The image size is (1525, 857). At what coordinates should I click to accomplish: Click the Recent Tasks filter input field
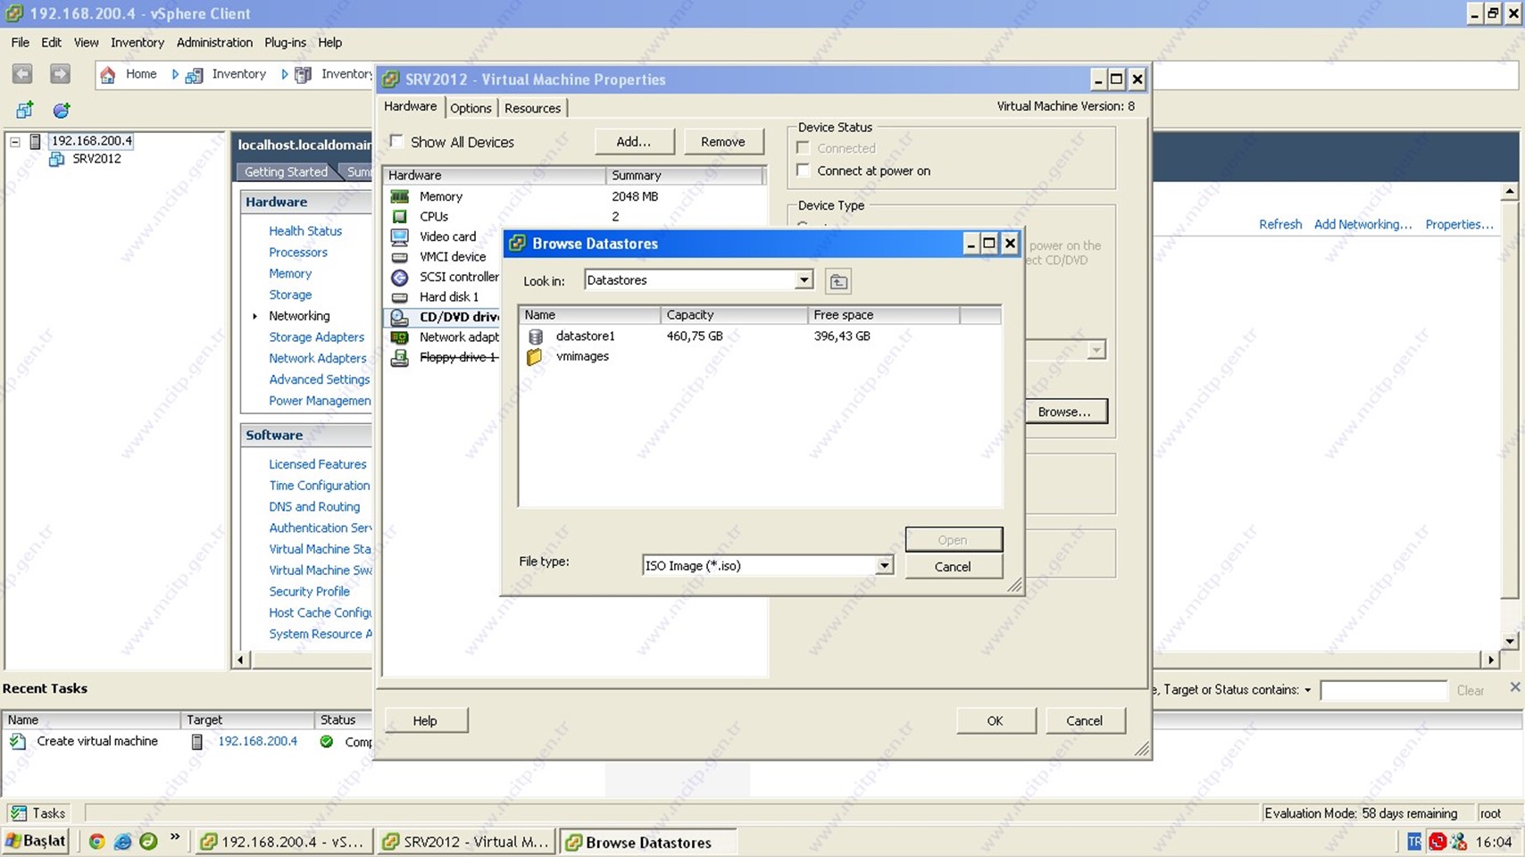click(1383, 690)
